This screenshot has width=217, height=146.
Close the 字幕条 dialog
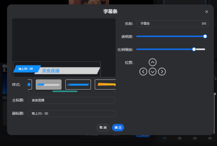tap(206, 12)
